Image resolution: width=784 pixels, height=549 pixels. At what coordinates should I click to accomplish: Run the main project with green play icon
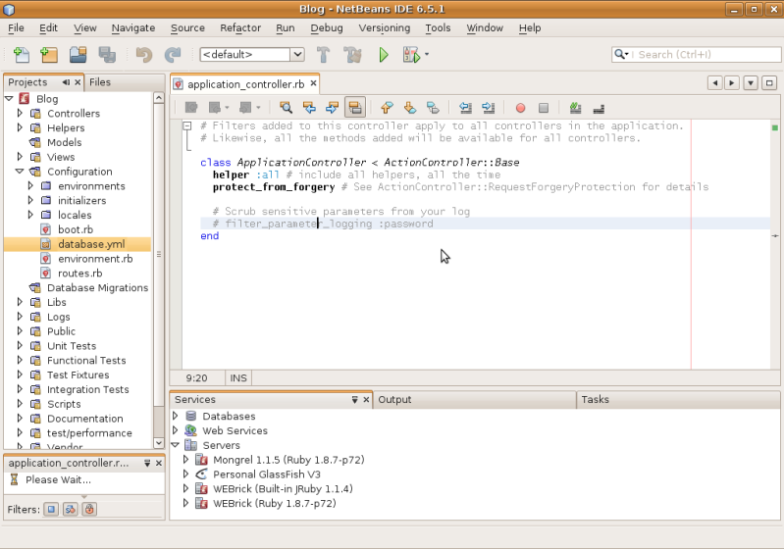point(384,55)
